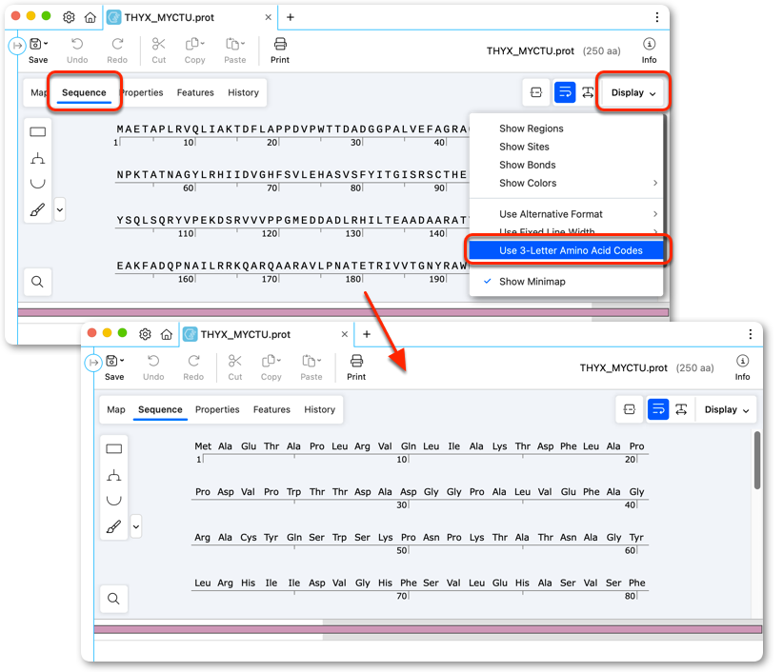Click the Cut scissors in the top window
The image size is (783, 672).
tap(158, 45)
